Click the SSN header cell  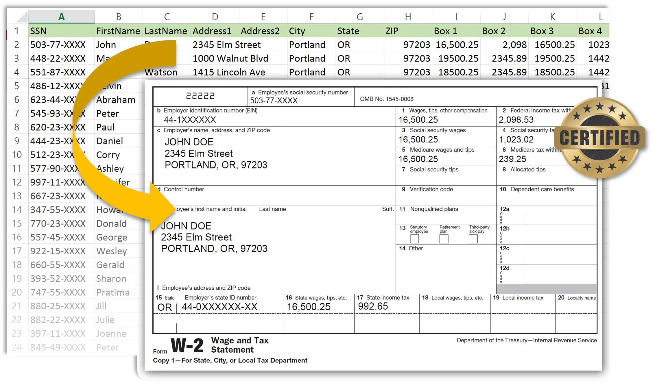coord(61,31)
